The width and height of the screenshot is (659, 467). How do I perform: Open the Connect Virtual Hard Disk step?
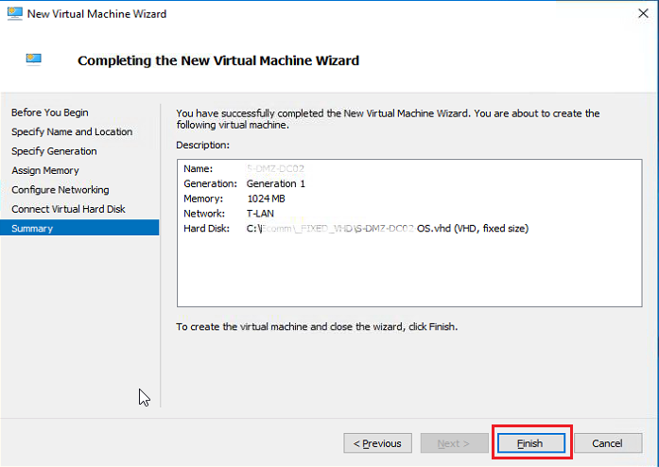68,209
